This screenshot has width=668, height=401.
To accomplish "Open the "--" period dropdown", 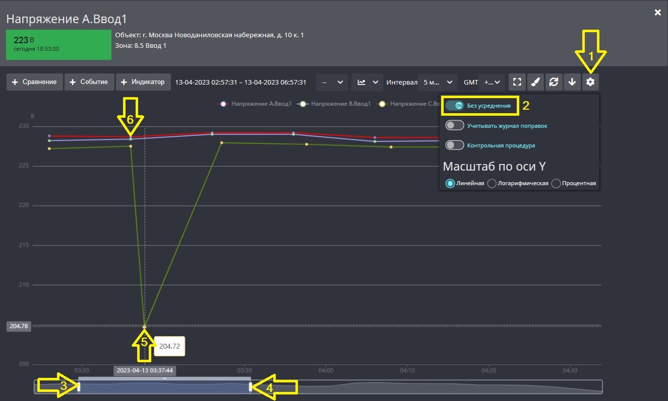I will [332, 82].
